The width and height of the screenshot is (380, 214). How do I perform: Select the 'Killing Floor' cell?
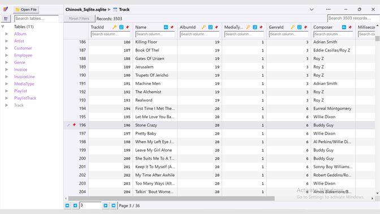click(155, 42)
